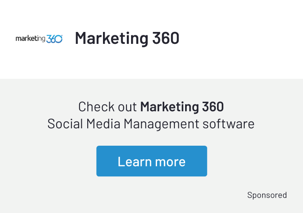Image resolution: width=303 pixels, height=213 pixels.
Task: Click the word 'Learn' on the blue button
Action: coord(134,161)
